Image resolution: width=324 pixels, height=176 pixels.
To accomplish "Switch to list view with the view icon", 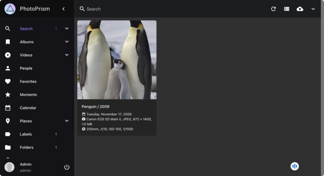I will [287, 9].
